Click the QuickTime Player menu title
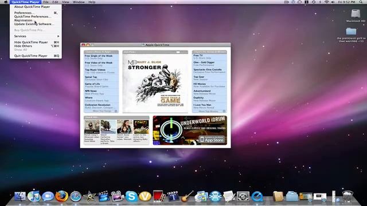This screenshot has height=206, width=367. (25, 2)
